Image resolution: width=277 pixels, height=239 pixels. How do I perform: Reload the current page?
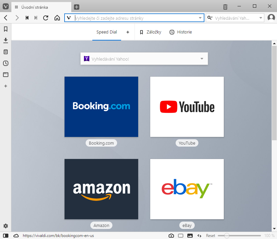click(46, 18)
